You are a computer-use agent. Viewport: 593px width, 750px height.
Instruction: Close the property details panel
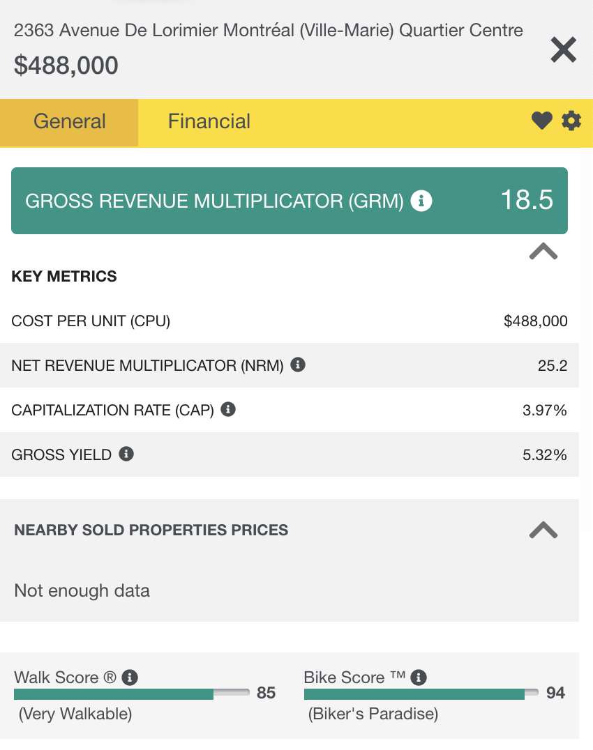(563, 50)
